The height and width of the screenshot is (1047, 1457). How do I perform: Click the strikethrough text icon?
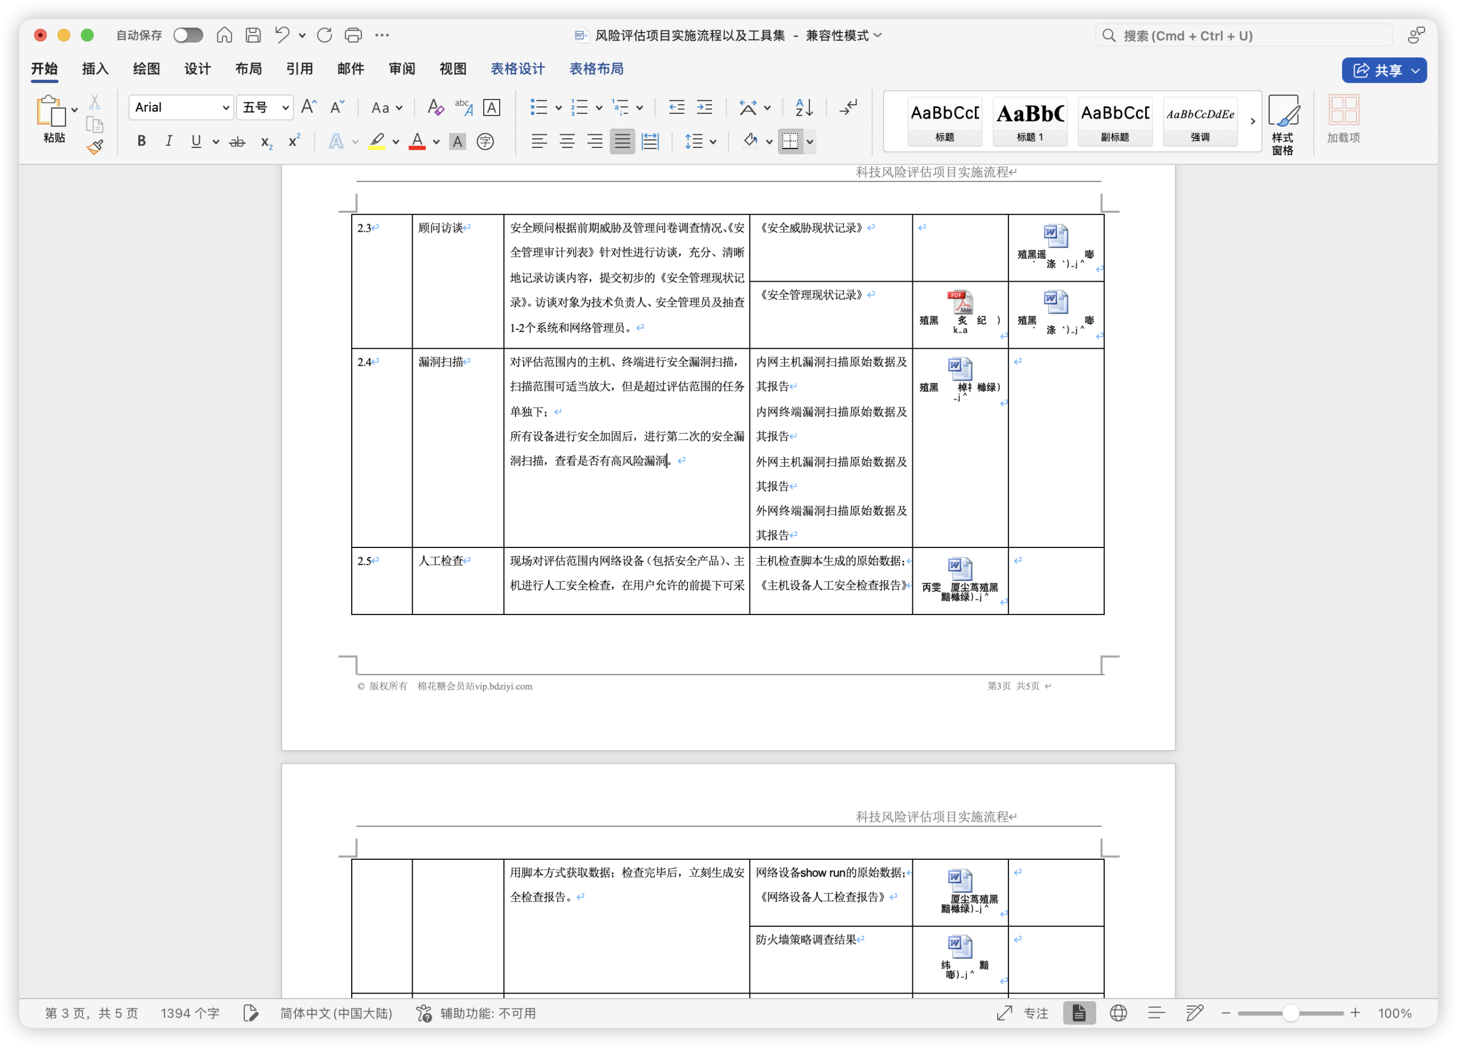click(237, 142)
